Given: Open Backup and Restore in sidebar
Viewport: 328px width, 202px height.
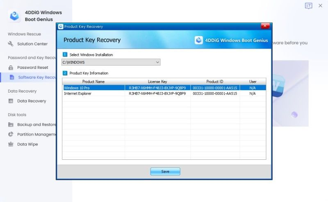Looking at the screenshot, I should tap(36, 125).
